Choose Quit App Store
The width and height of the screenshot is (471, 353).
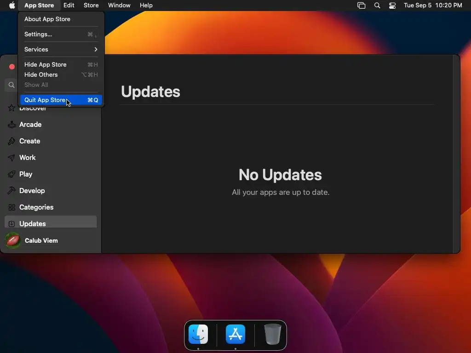pyautogui.click(x=61, y=100)
